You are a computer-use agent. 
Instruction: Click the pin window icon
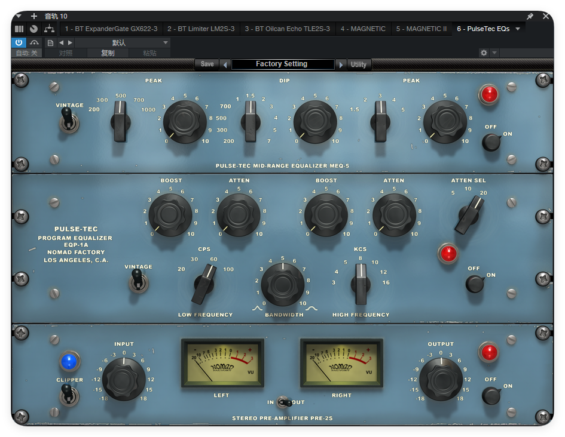click(x=530, y=16)
